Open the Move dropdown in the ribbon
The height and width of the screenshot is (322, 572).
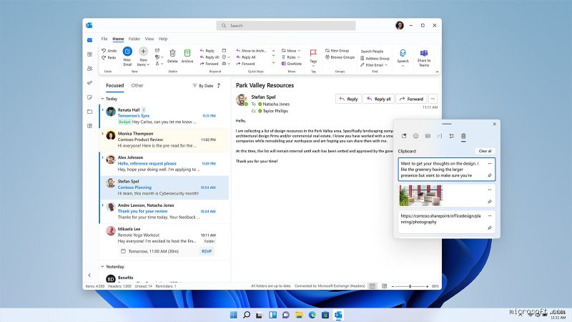tap(291, 51)
